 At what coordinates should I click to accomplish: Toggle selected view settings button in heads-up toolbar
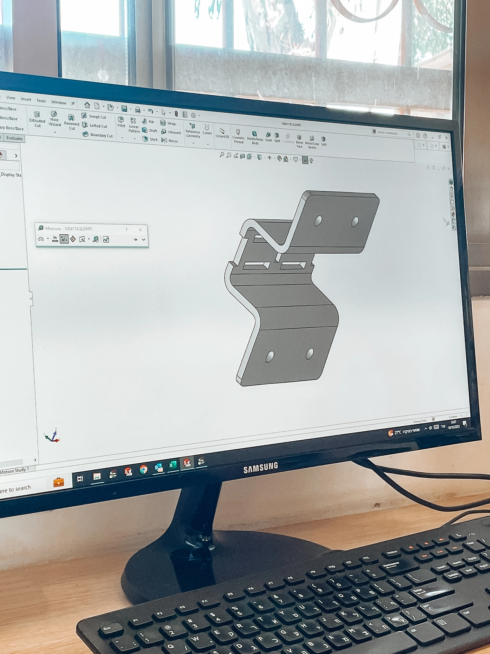[x=305, y=160]
